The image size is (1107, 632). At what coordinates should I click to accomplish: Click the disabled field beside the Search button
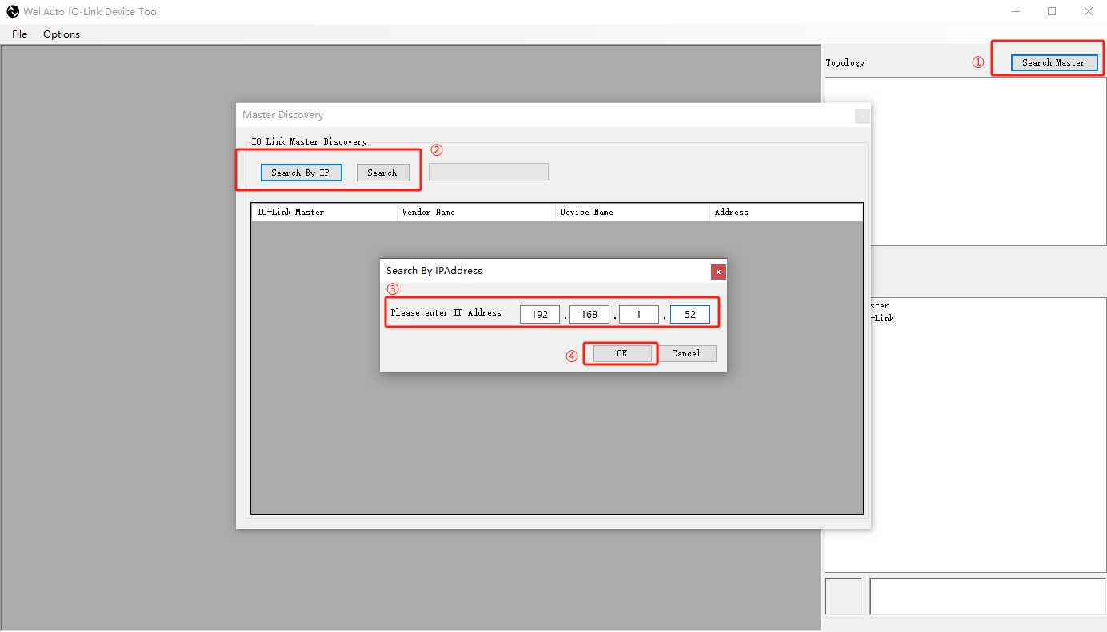click(489, 172)
